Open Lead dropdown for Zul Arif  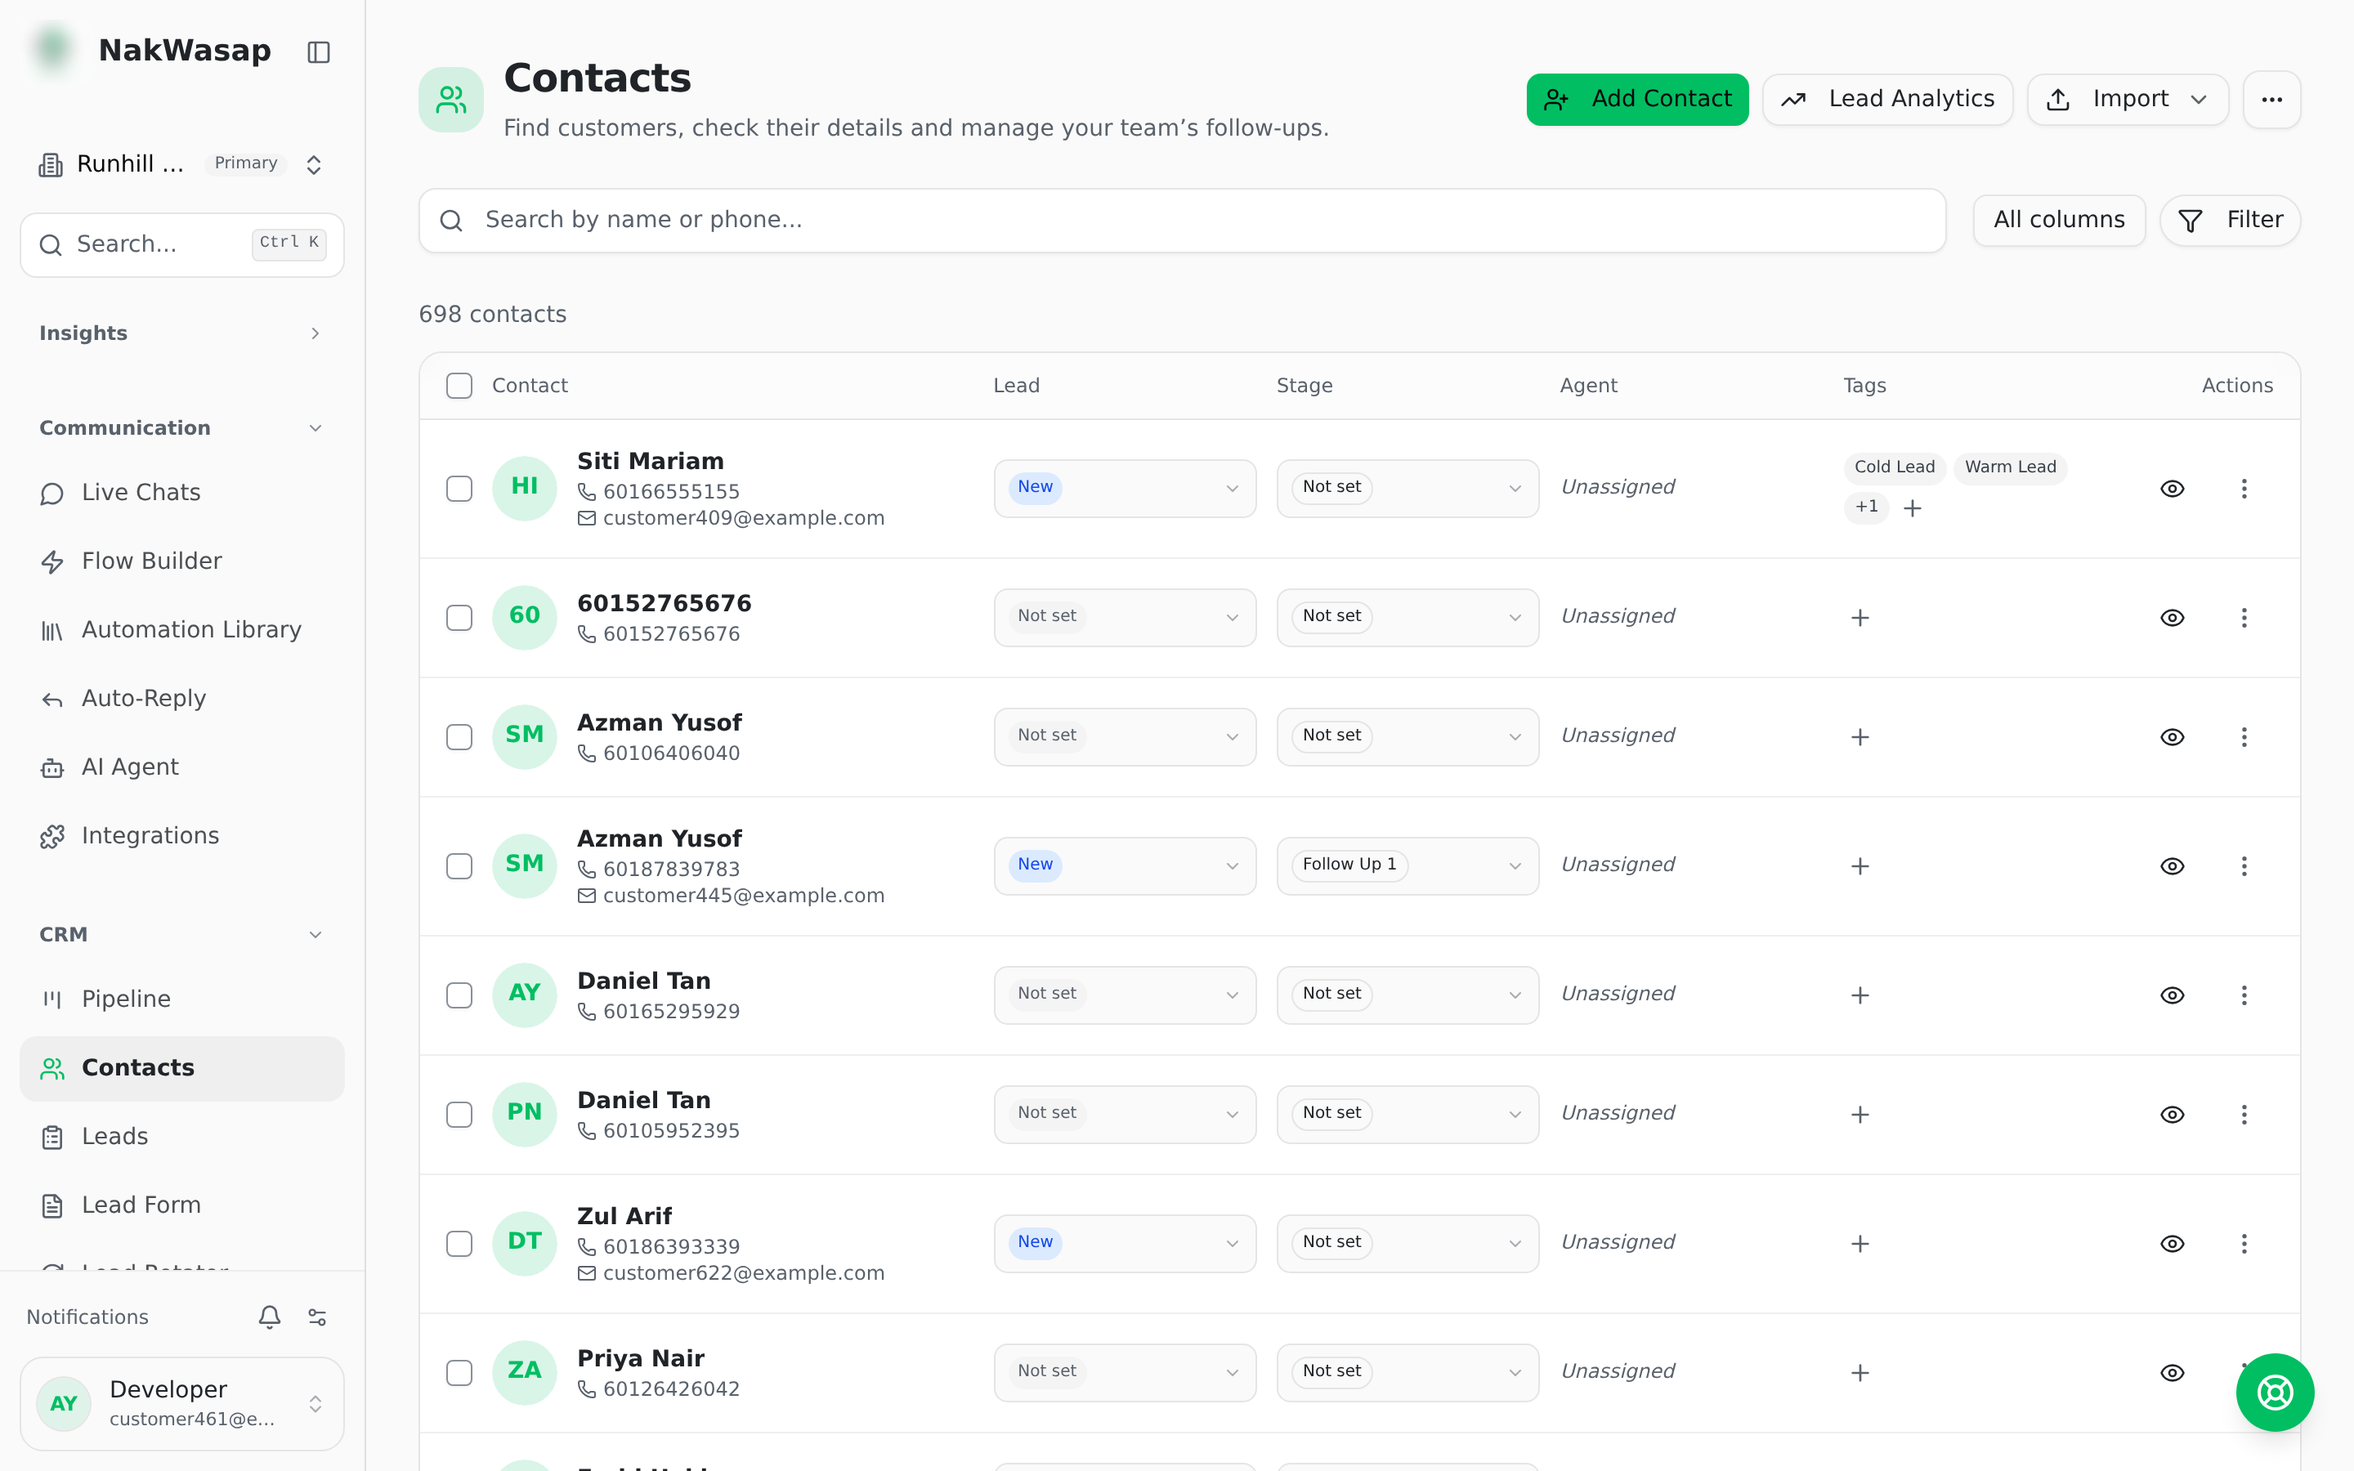pyautogui.click(x=1125, y=1243)
